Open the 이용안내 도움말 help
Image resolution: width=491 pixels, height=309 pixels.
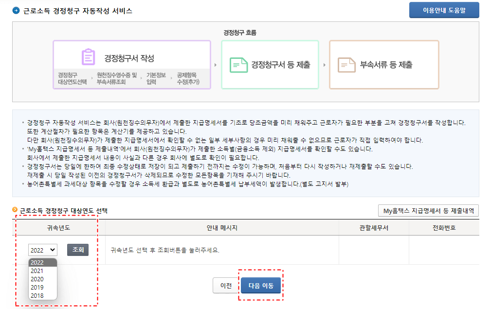(443, 9)
